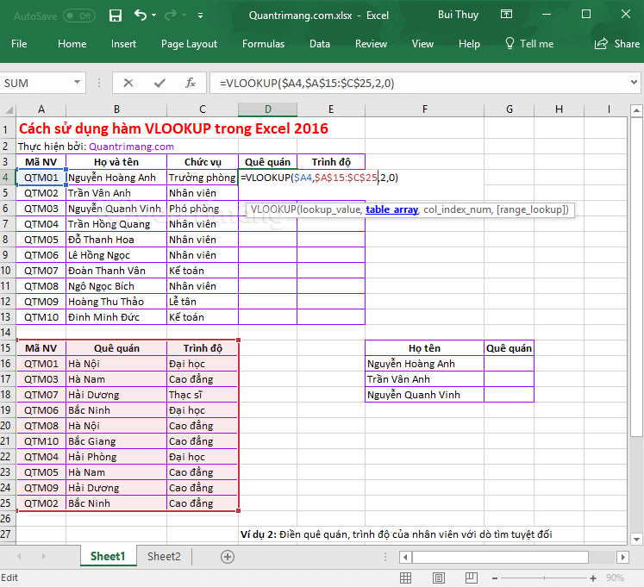Switch to Page Break Preview icon
The height and width of the screenshot is (587, 644).
[x=471, y=578]
